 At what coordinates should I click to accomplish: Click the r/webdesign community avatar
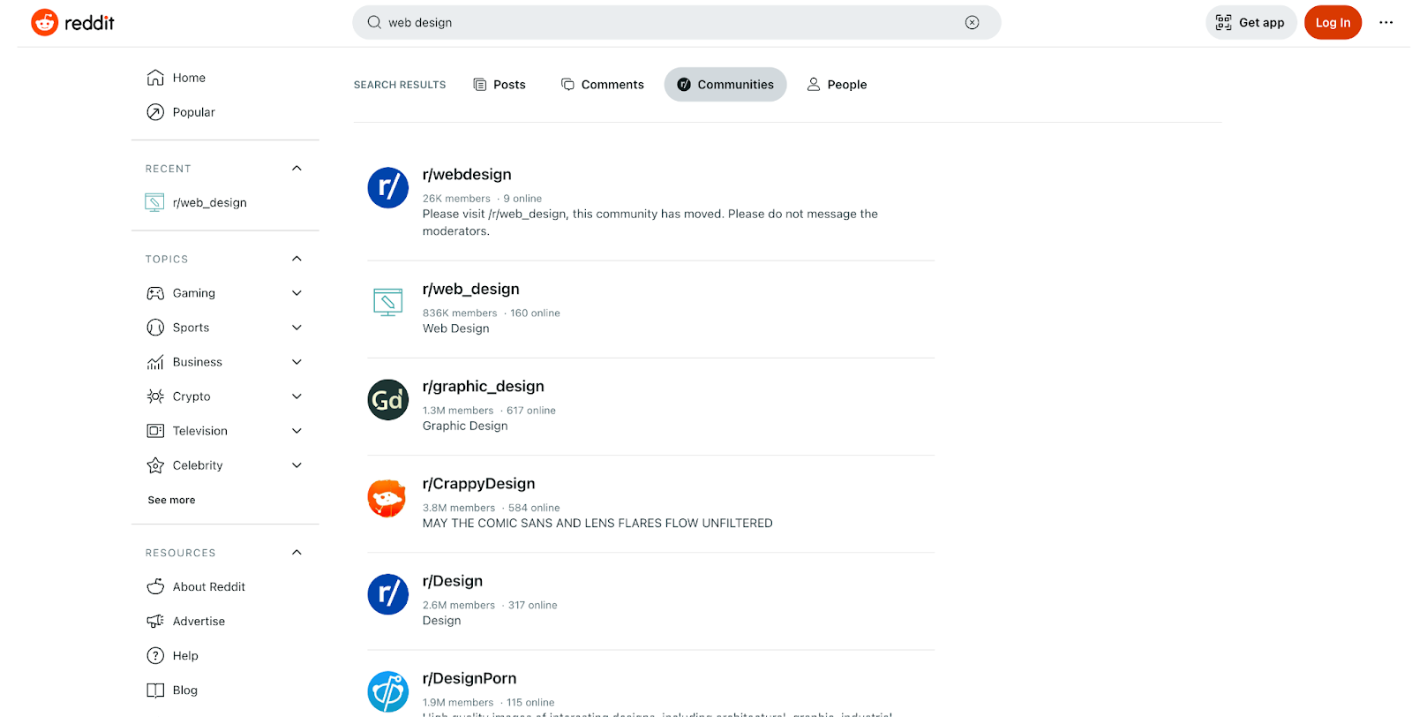[x=388, y=188]
